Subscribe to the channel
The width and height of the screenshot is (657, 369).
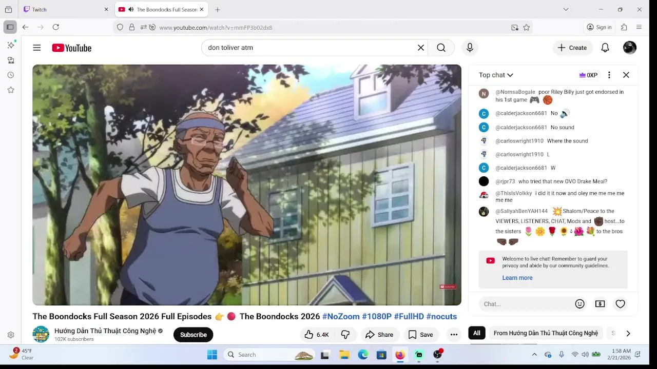pos(193,335)
